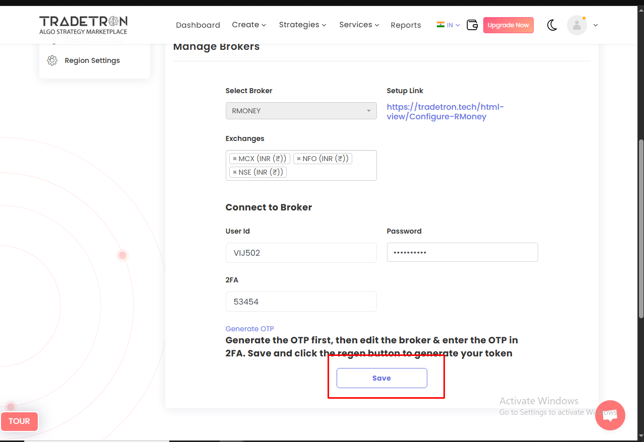
Task: Click the Exchanges label
Action: (245, 139)
